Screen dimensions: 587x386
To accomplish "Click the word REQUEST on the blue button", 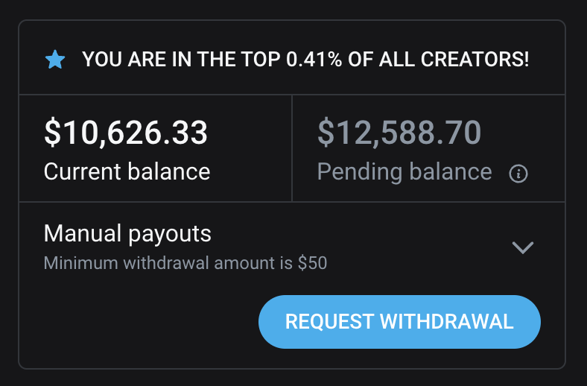I will click(x=329, y=322).
